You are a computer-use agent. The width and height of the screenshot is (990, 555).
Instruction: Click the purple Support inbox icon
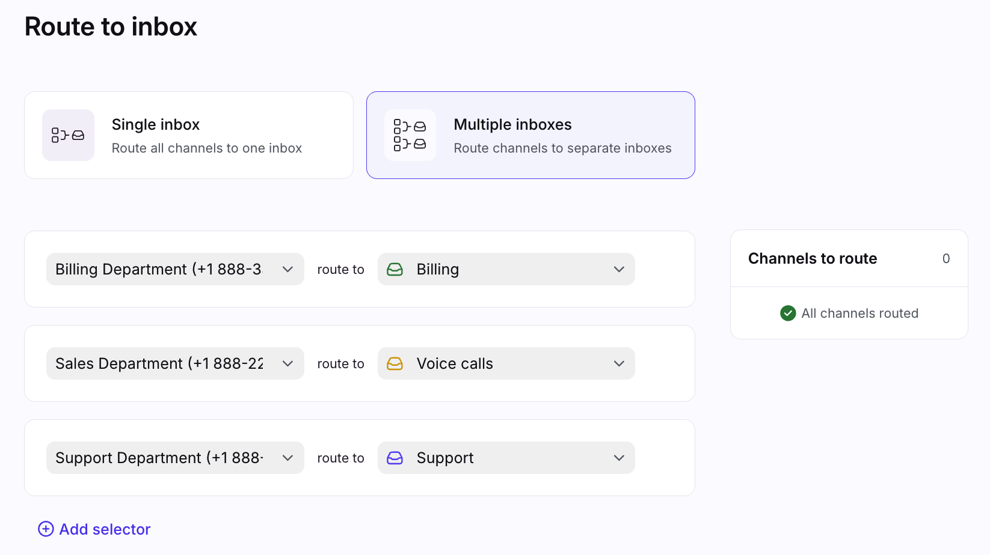[x=395, y=458]
